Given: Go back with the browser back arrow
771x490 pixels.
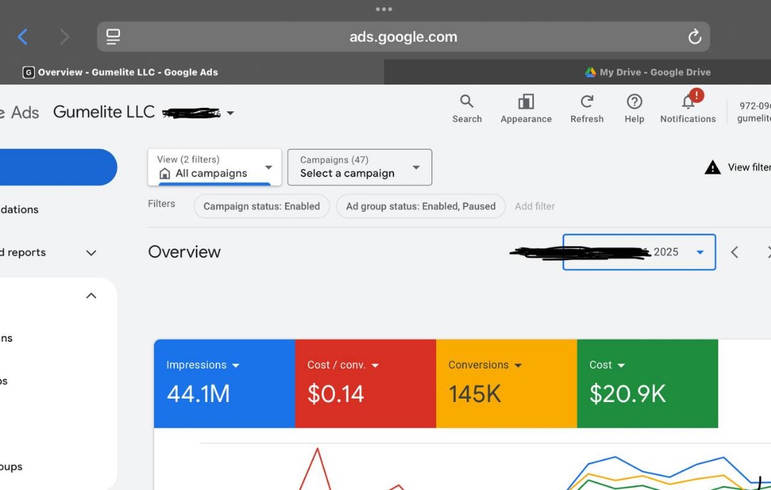Looking at the screenshot, I should 23,37.
